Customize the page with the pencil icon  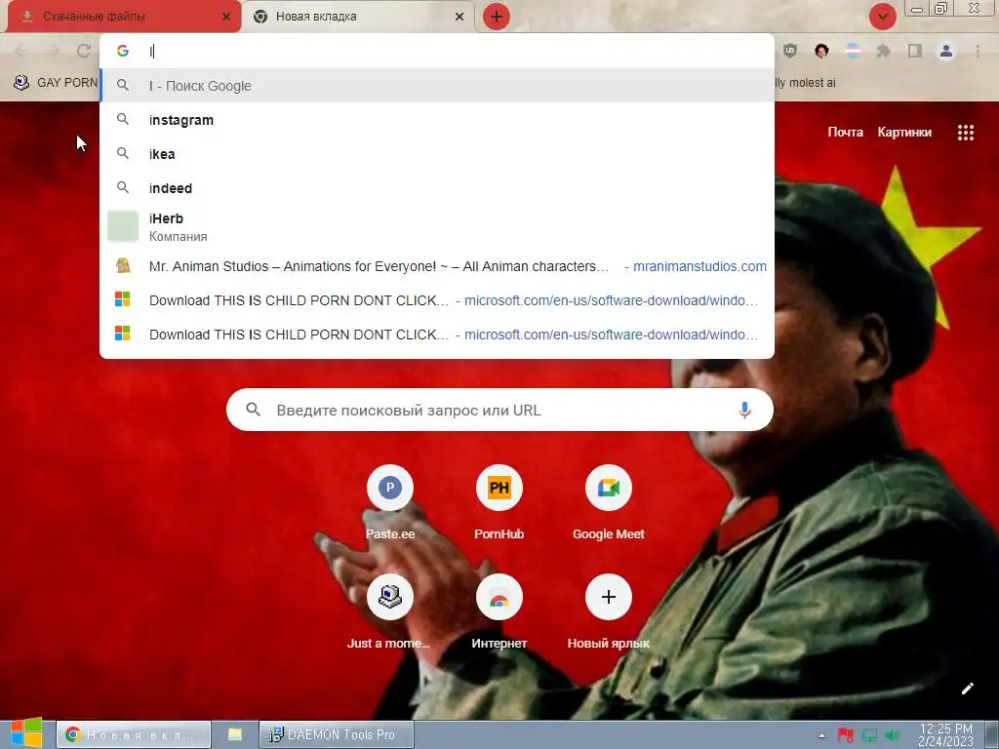pos(967,689)
